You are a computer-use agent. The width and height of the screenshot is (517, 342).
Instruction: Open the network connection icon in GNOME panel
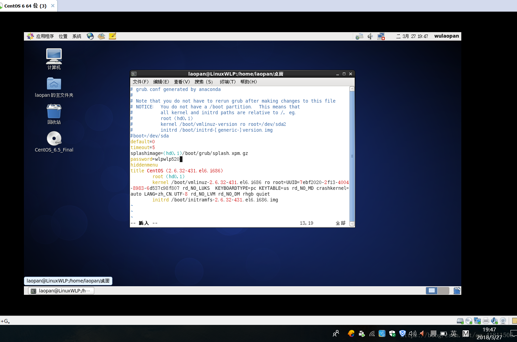point(381,36)
